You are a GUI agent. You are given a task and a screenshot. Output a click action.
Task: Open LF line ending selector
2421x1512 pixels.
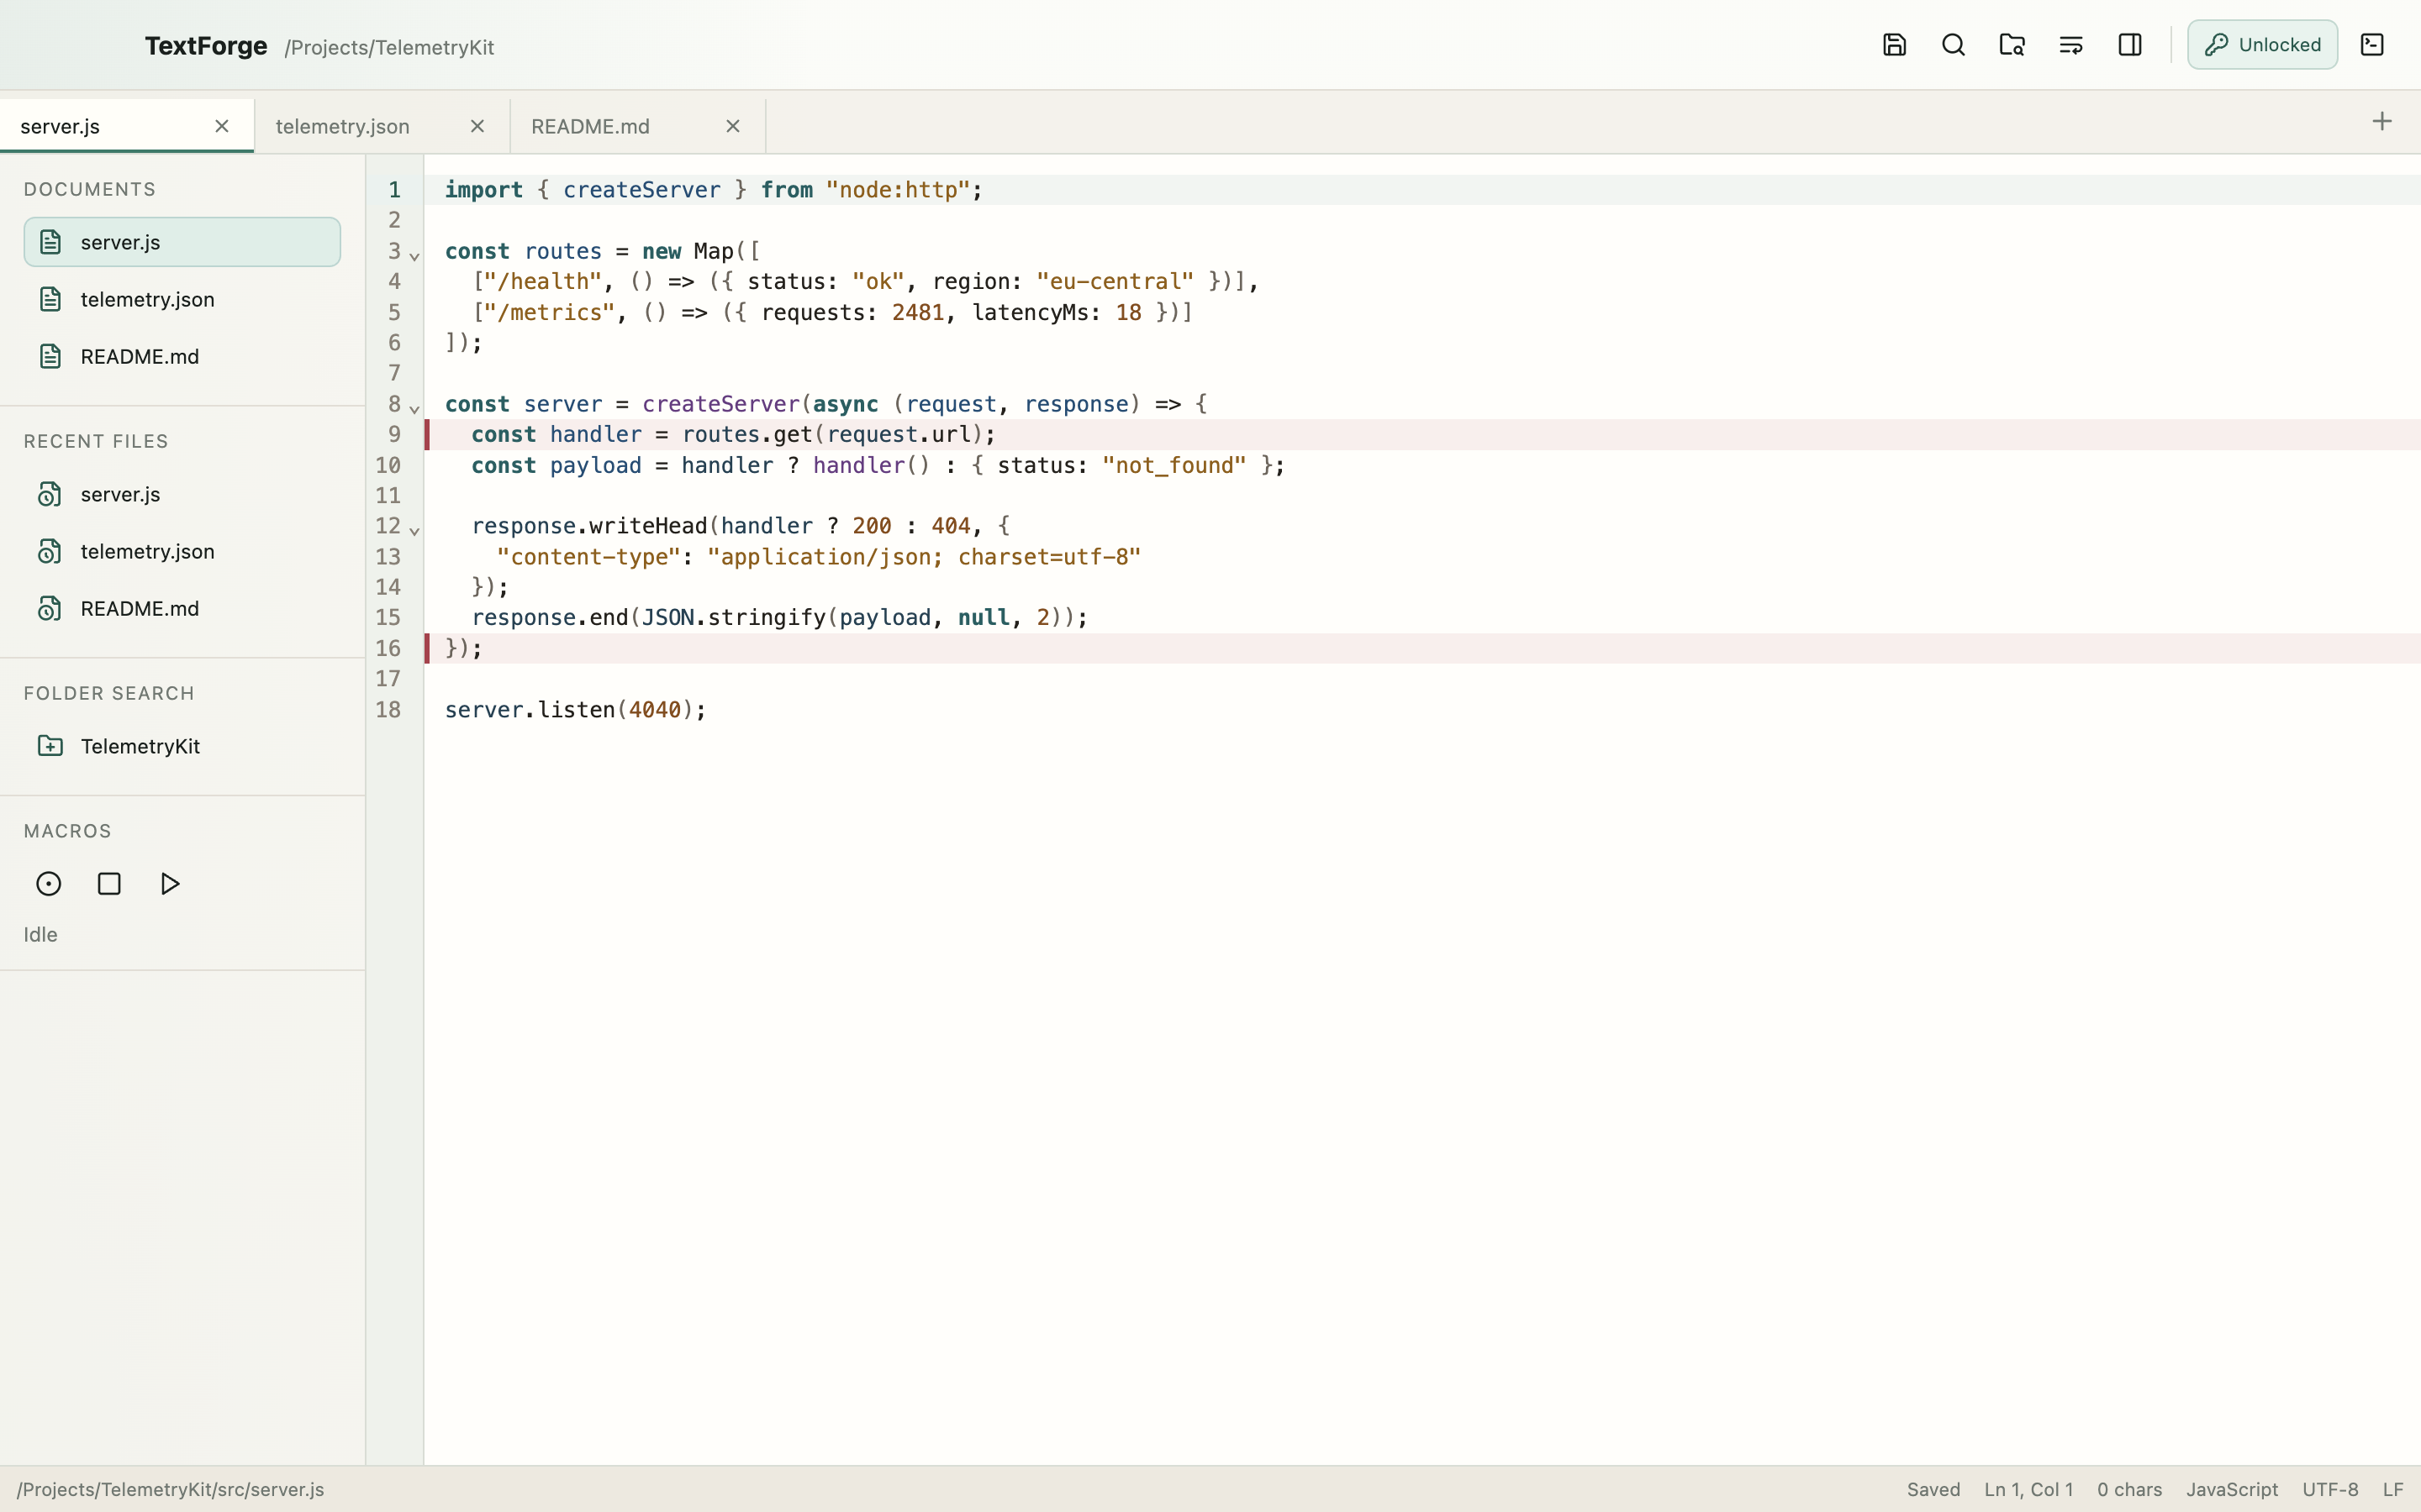tap(2393, 1489)
